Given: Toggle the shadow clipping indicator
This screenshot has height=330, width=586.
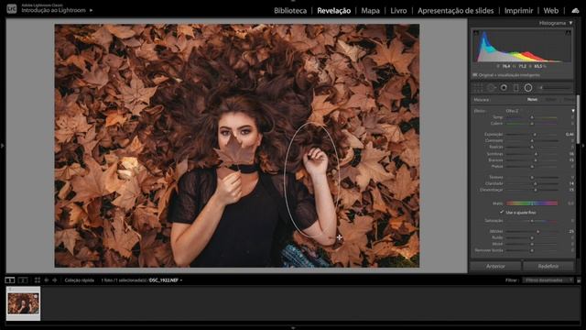Looking at the screenshot, I should [476, 33].
